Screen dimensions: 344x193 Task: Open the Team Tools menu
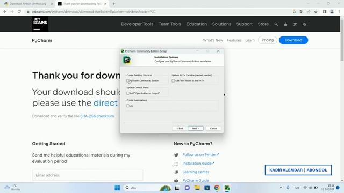(170, 24)
